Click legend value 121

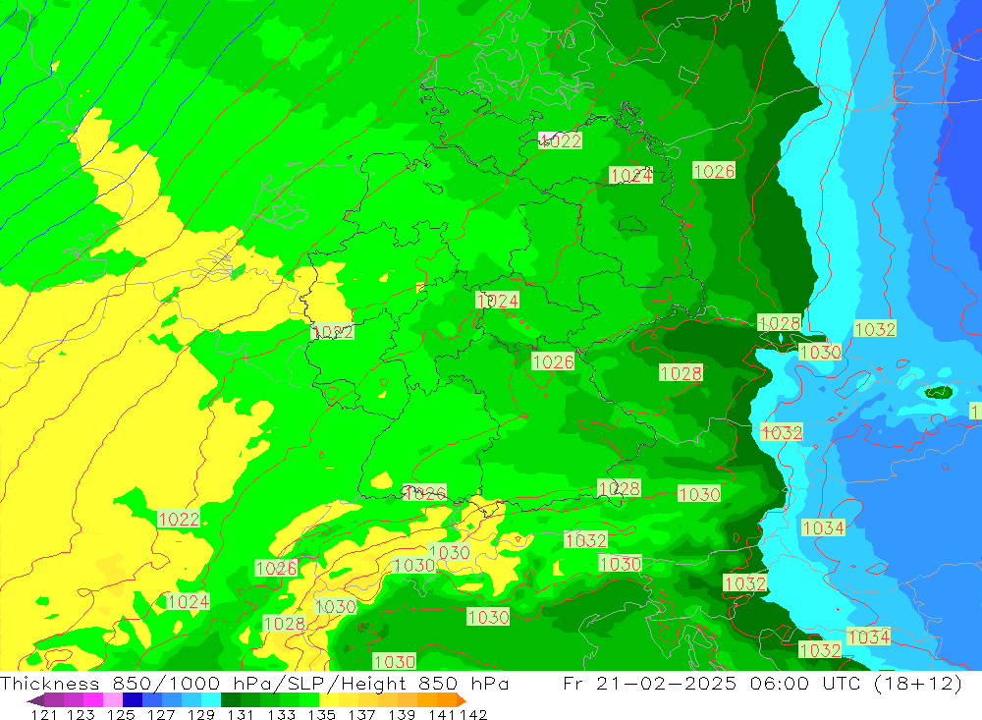point(44,714)
